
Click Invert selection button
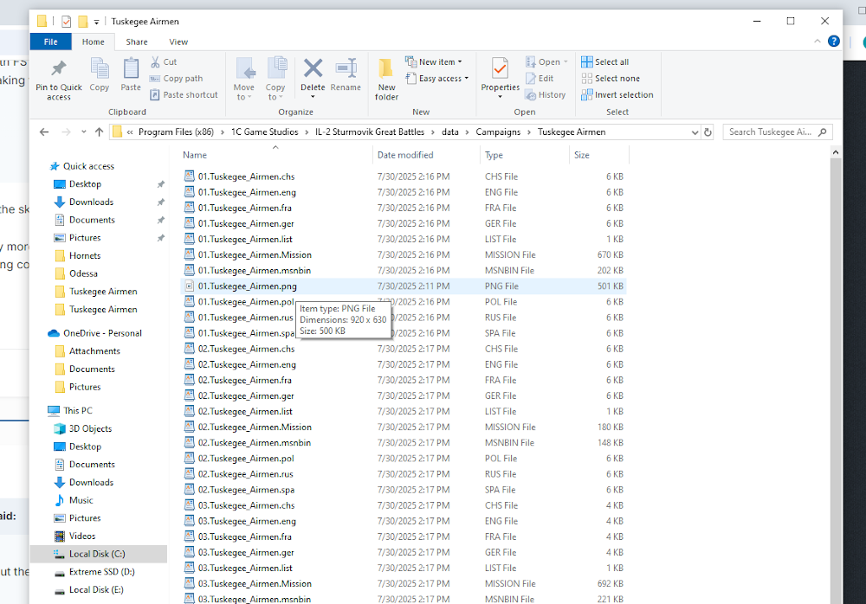pos(617,95)
